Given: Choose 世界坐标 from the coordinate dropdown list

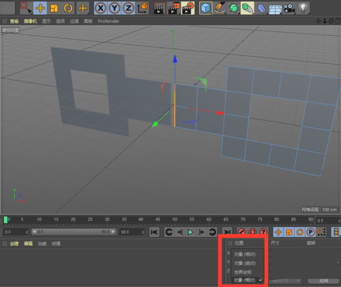Looking at the screenshot, I should pyautogui.click(x=243, y=272).
